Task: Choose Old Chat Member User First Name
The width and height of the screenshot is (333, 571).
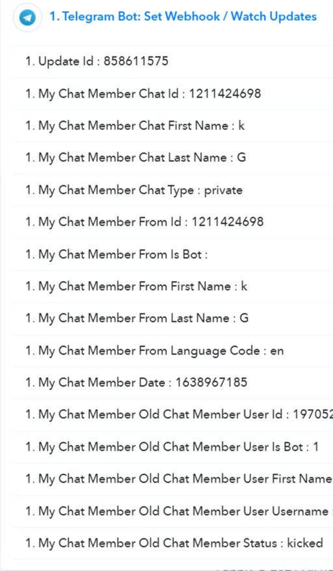Action: pyautogui.click(x=173, y=479)
